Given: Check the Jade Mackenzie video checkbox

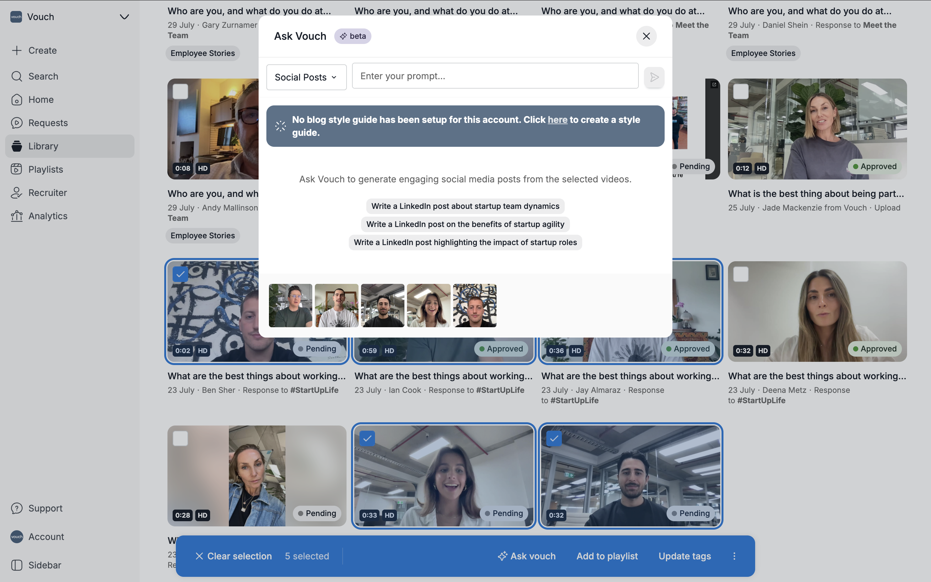Looking at the screenshot, I should (x=741, y=92).
